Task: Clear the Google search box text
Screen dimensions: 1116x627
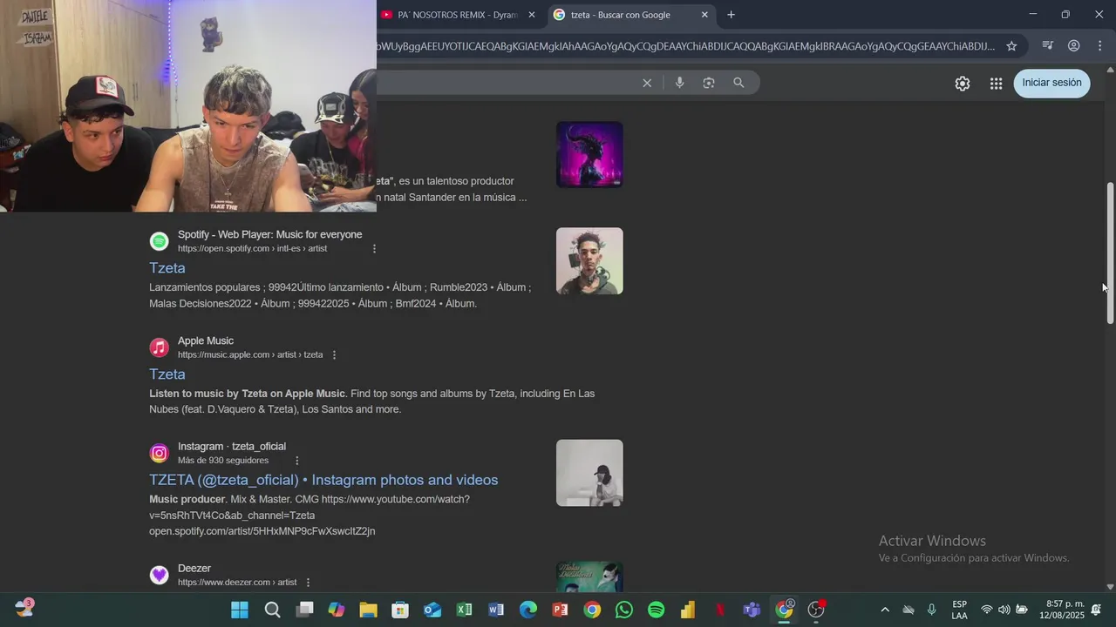Action: coord(647,83)
